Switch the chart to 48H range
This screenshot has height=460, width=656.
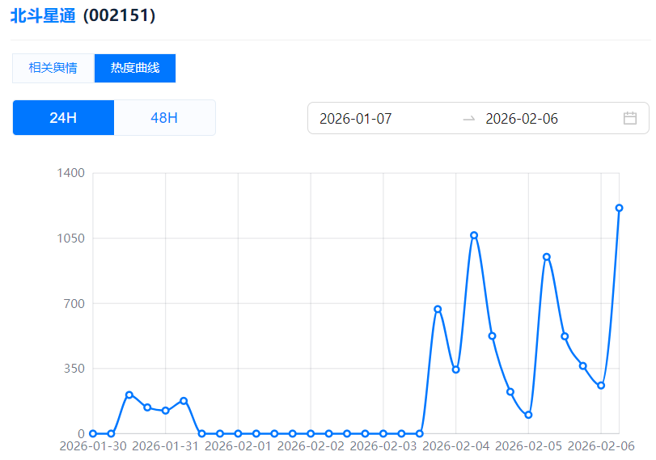[164, 118]
